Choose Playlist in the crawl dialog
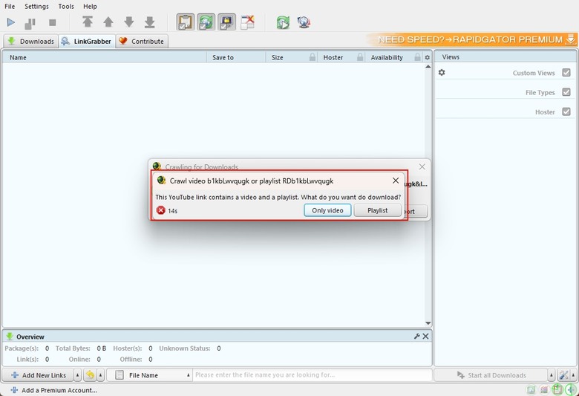The image size is (579, 396). pos(377,210)
